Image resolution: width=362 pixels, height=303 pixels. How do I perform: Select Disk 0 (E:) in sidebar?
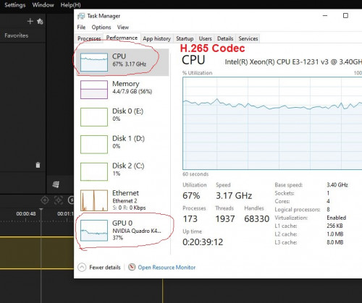click(122, 117)
